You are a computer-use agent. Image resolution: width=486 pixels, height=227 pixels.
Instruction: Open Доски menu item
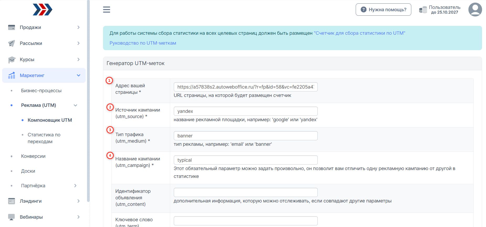pyautogui.click(x=28, y=171)
